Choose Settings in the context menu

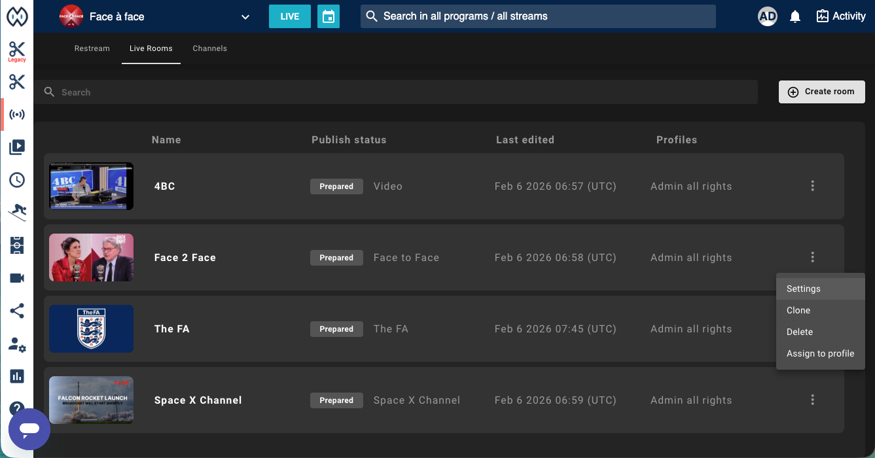(821, 289)
